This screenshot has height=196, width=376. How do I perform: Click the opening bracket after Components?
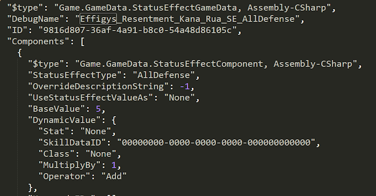[83, 42]
